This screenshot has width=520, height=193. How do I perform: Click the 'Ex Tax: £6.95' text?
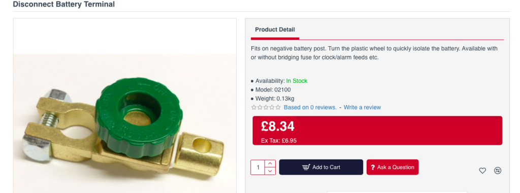point(279,140)
